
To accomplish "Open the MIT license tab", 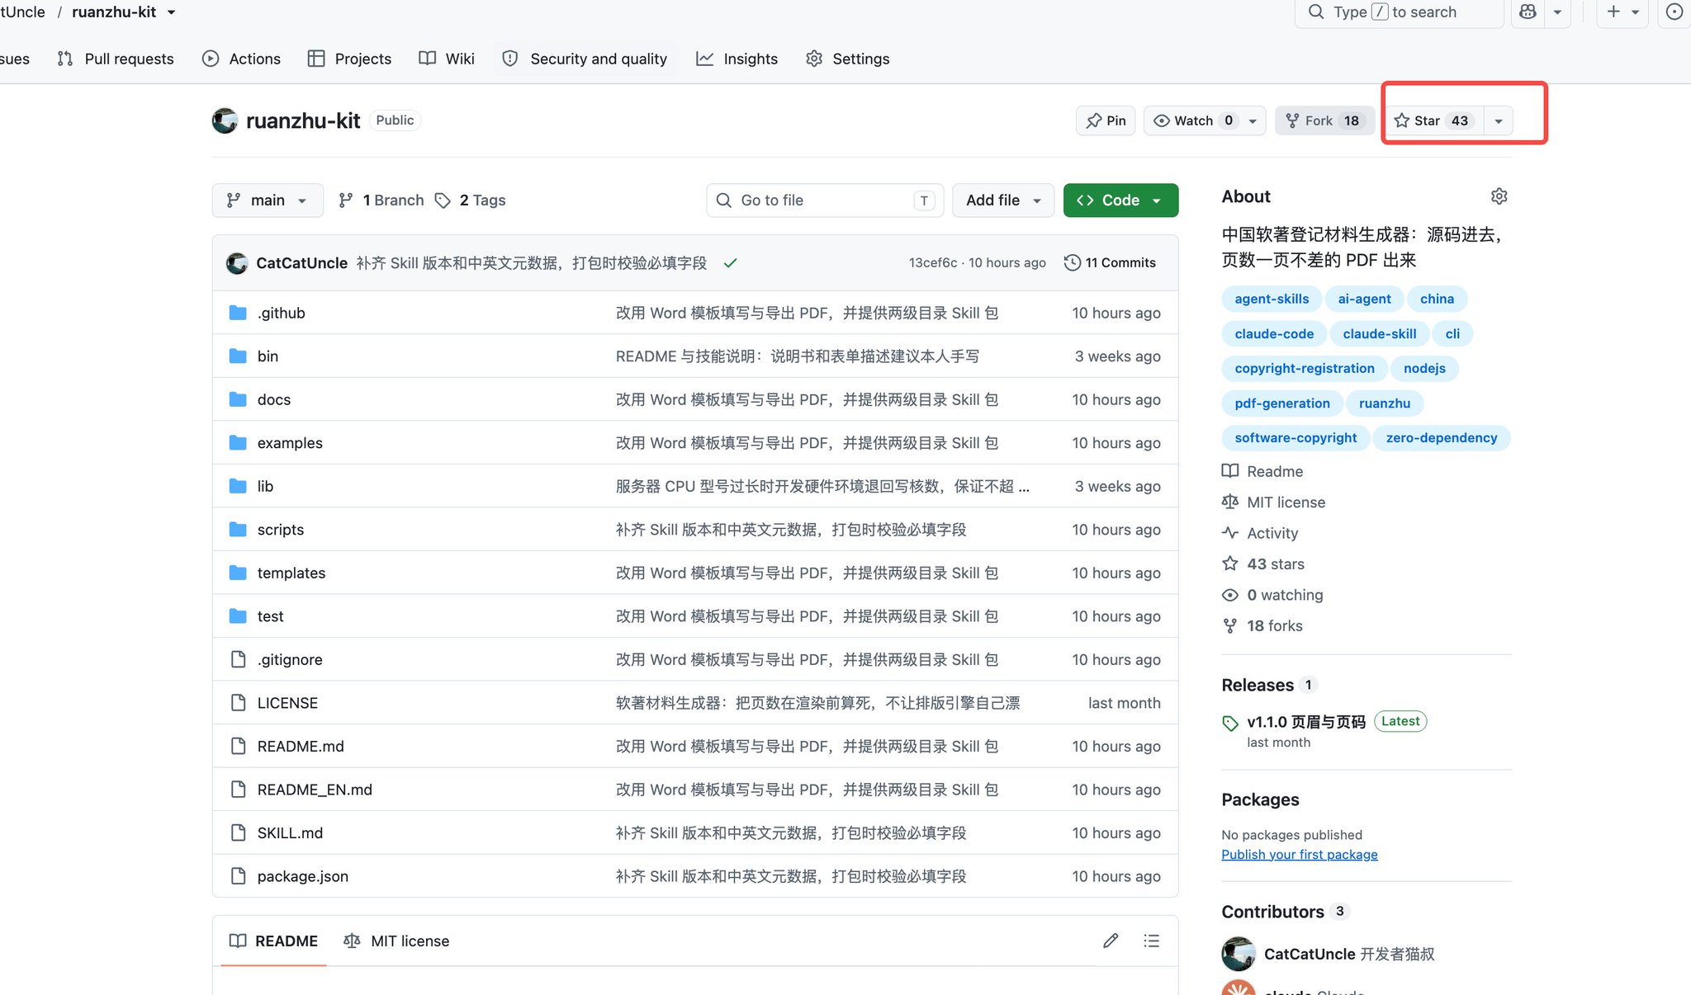I will coord(396,941).
